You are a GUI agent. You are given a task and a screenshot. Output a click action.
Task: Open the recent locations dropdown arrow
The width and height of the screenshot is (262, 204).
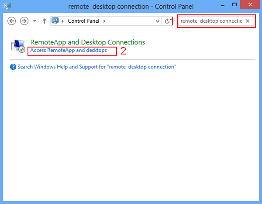coord(35,21)
